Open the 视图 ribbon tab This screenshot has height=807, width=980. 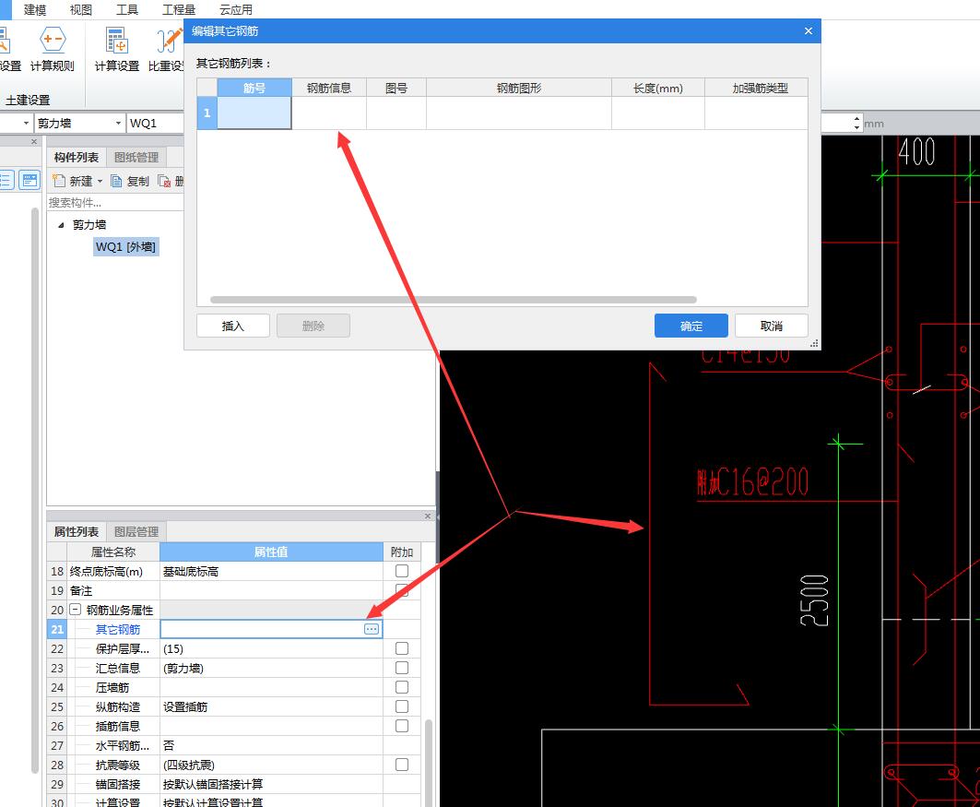81,10
